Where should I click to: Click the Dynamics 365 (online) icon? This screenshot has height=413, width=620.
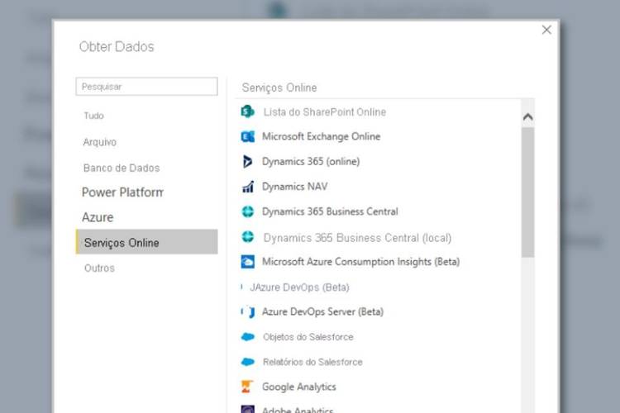coord(247,162)
